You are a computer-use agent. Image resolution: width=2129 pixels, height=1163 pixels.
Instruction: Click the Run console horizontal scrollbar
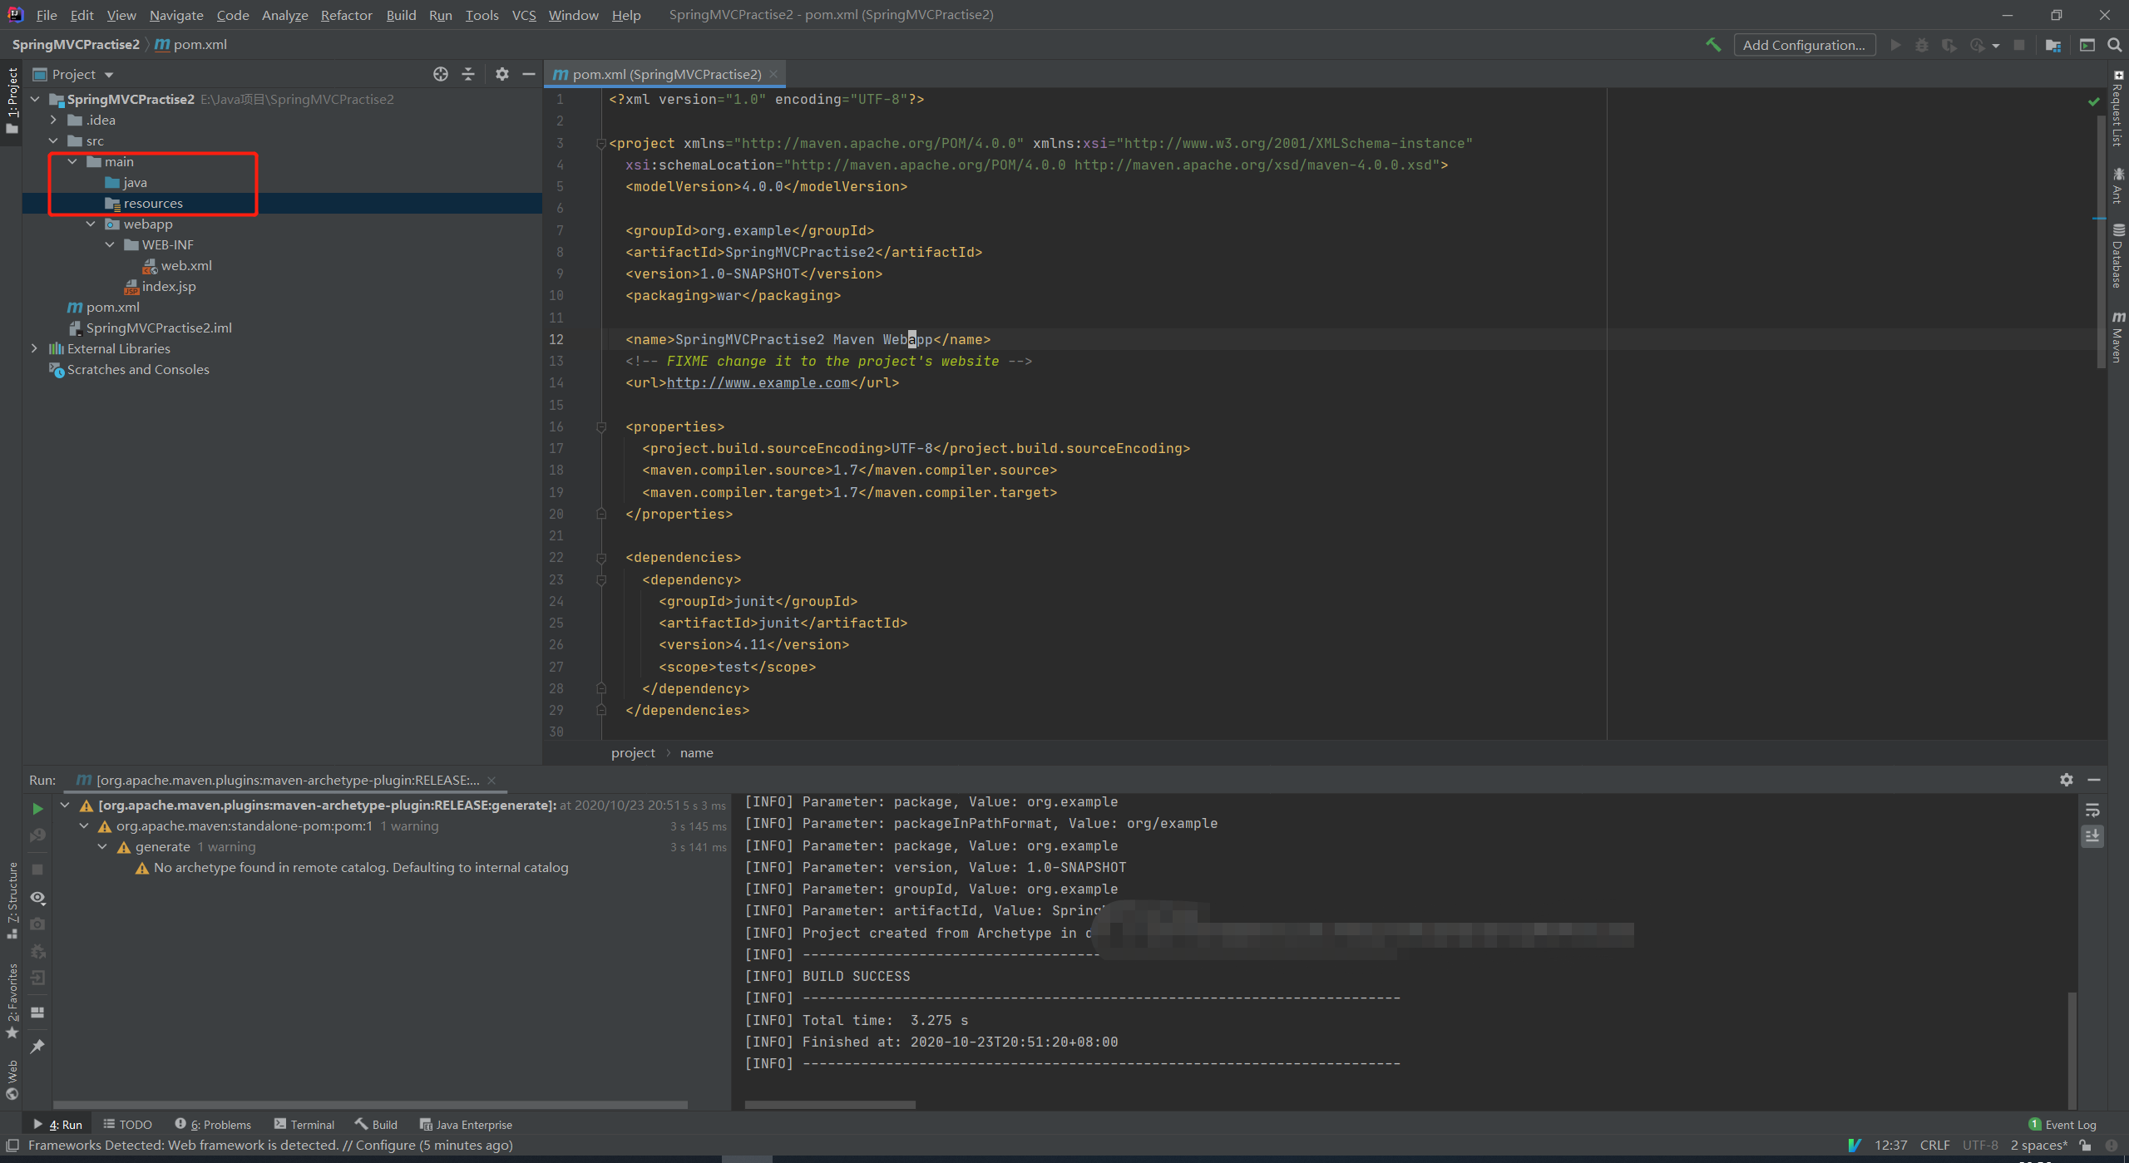(x=829, y=1104)
